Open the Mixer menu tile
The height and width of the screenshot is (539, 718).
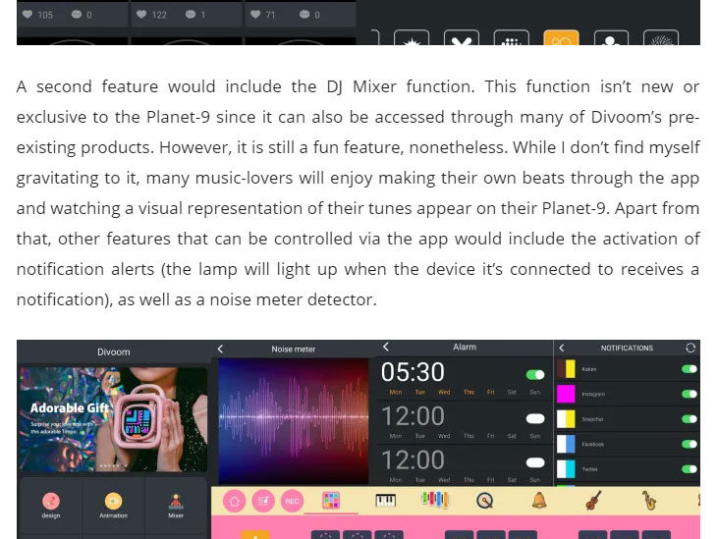click(176, 505)
